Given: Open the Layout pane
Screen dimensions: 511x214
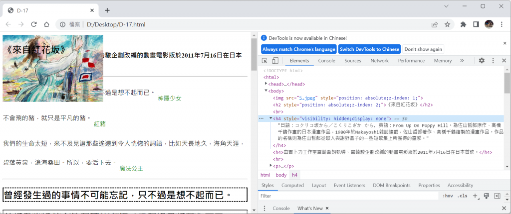Looking at the screenshot, I should point(319,185).
